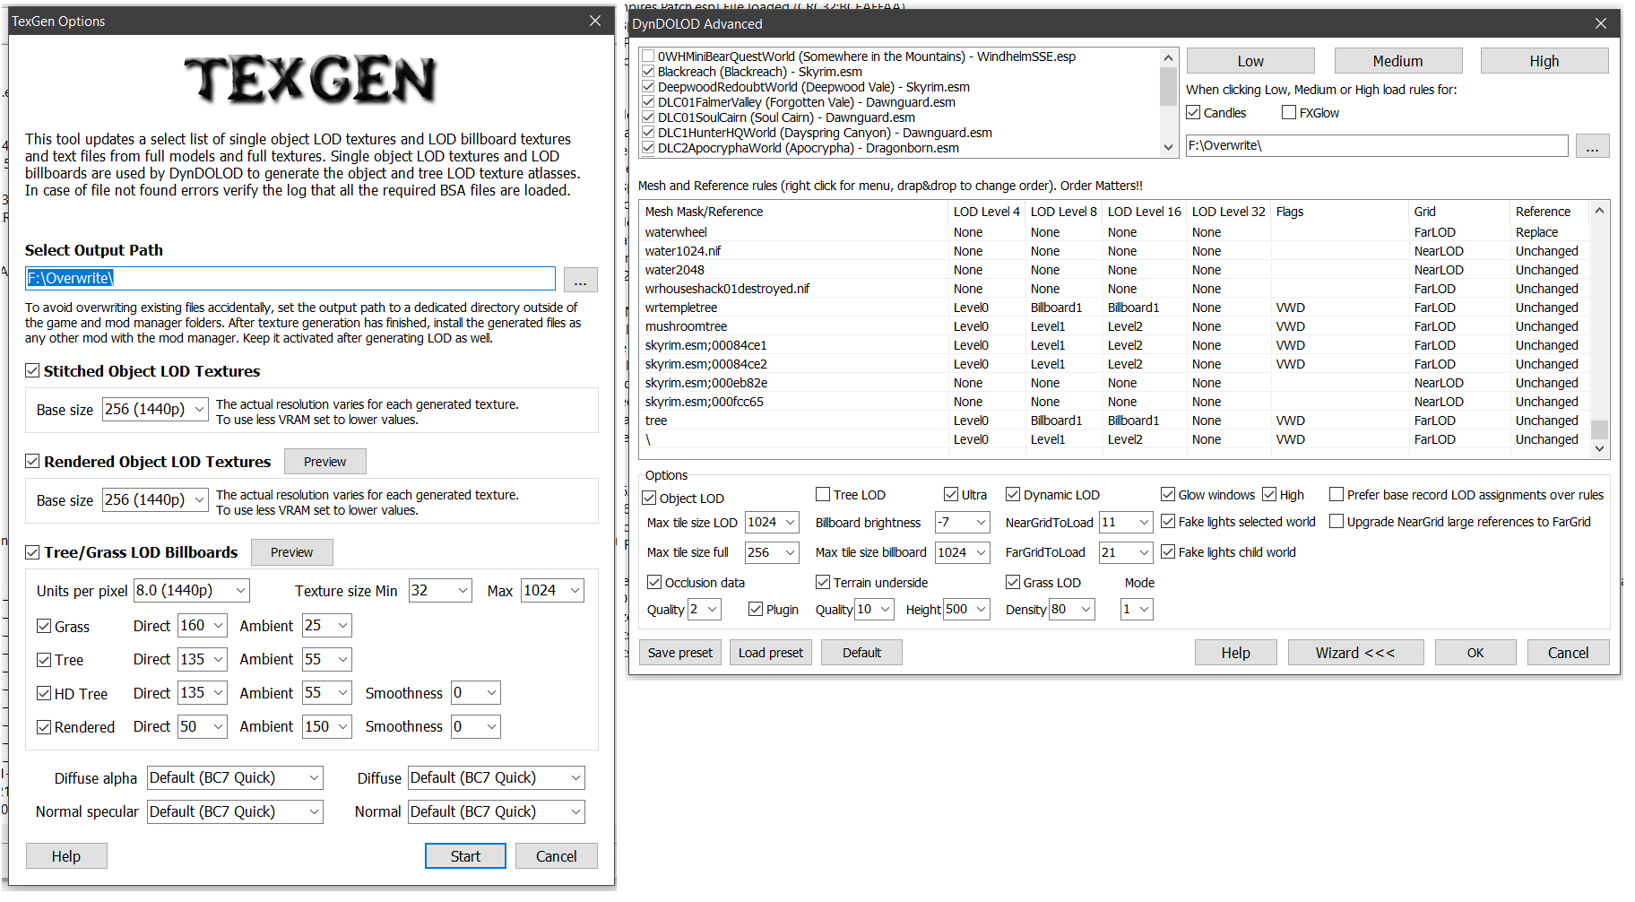The width and height of the screenshot is (1635, 902).
Task: Cancel the TexGen Options dialog
Action: click(557, 856)
